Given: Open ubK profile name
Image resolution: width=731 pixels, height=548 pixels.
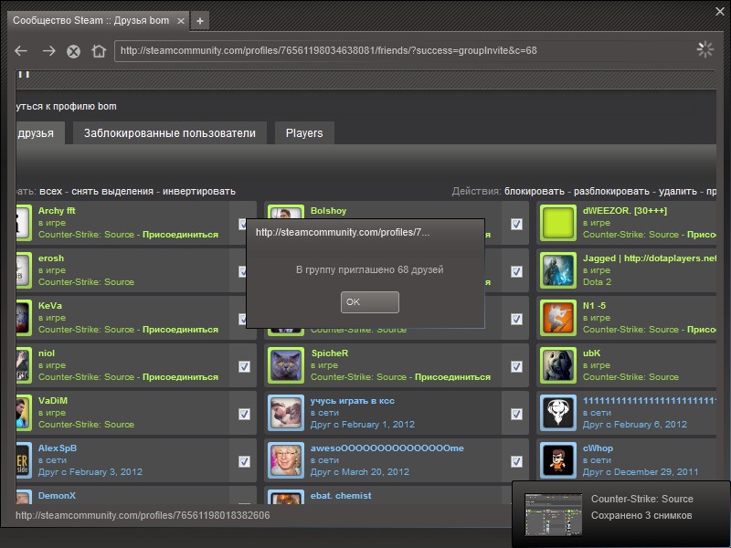Looking at the screenshot, I should 591,353.
